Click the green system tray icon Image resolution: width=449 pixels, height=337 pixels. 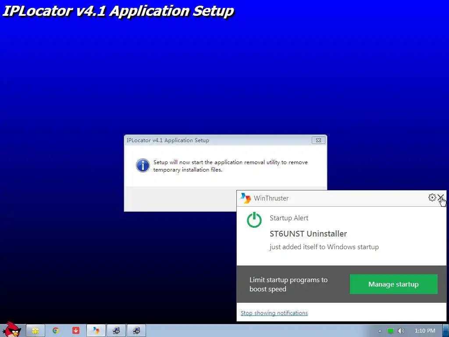point(391,331)
